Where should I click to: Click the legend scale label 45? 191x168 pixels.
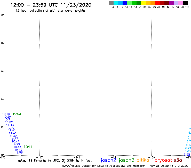177,7
